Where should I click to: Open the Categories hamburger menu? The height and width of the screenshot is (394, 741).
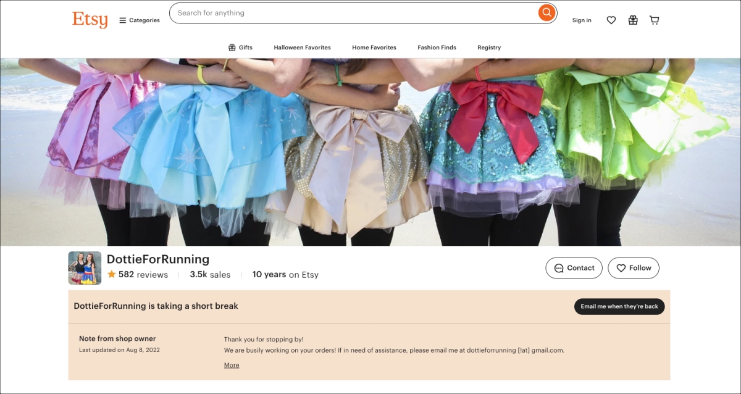(x=139, y=20)
